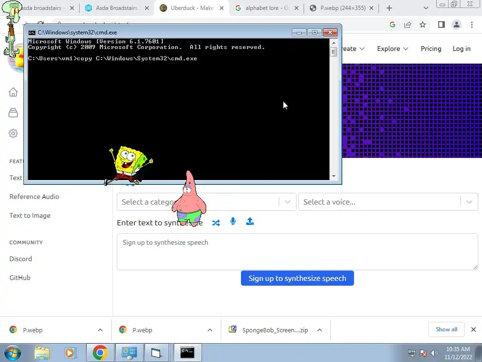Click the open window taskbar button
The width and height of the screenshot is (482, 362).
(158, 353)
